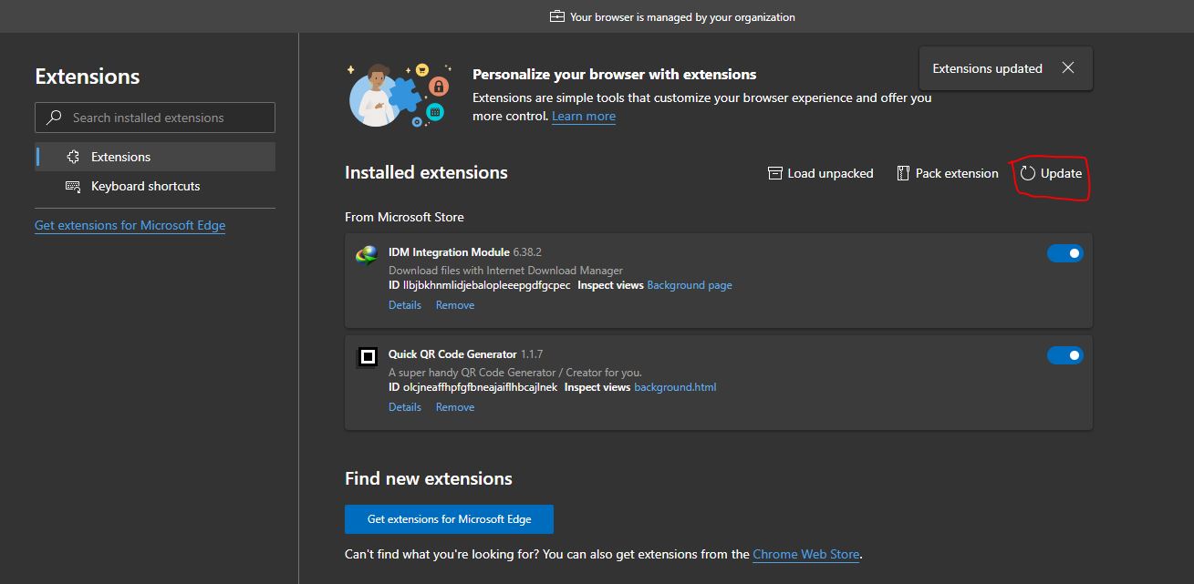The width and height of the screenshot is (1194, 584).
Task: Click the search installed extensions field
Action: [154, 117]
